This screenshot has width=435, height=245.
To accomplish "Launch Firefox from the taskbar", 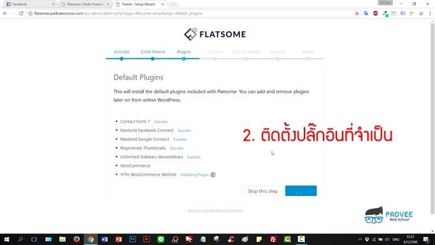I will pos(76,239).
